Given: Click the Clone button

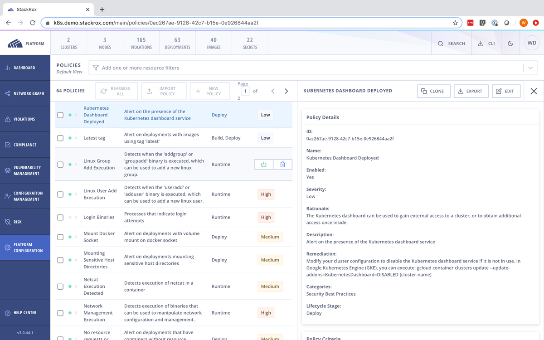Looking at the screenshot, I should click(433, 91).
